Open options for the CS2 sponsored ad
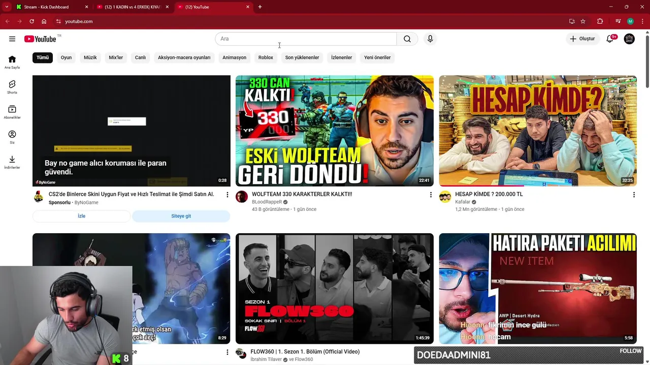The height and width of the screenshot is (365, 650). [227, 195]
